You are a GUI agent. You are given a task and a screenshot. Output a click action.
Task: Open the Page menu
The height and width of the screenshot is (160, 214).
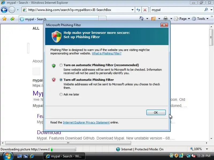point(182,19)
